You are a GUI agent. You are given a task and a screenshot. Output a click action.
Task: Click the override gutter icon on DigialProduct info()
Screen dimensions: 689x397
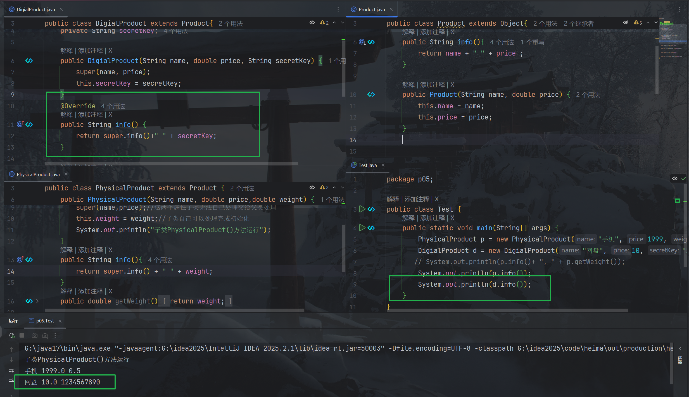(20, 124)
